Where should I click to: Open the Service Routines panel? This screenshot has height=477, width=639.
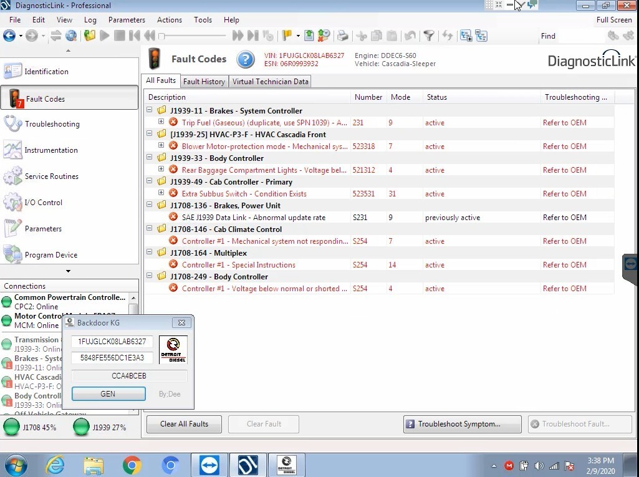coord(69,176)
